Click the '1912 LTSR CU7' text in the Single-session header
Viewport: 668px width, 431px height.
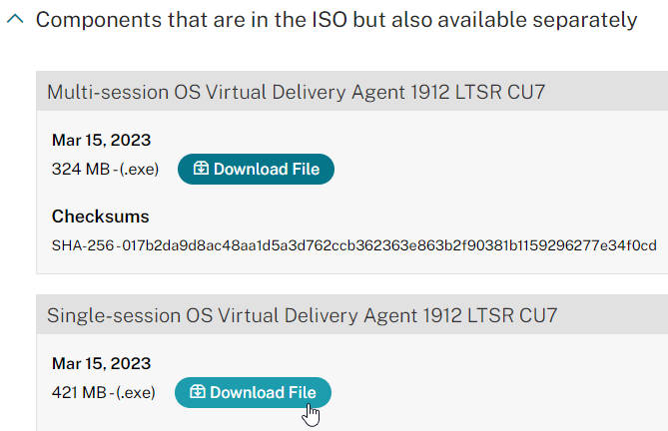(x=490, y=315)
